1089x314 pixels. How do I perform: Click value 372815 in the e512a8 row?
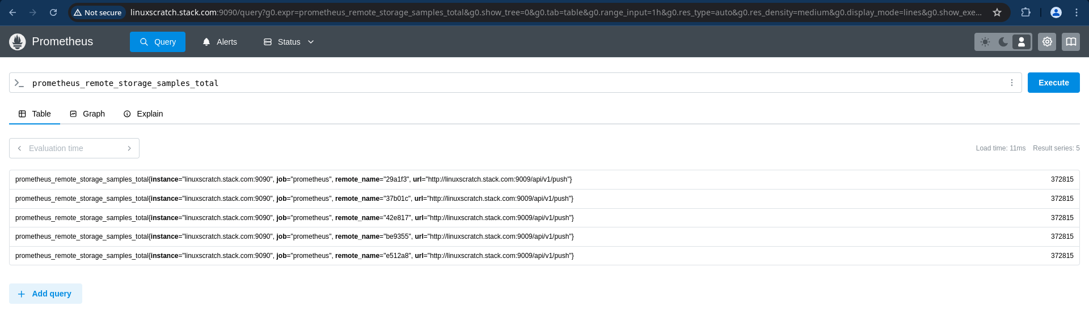point(1062,256)
